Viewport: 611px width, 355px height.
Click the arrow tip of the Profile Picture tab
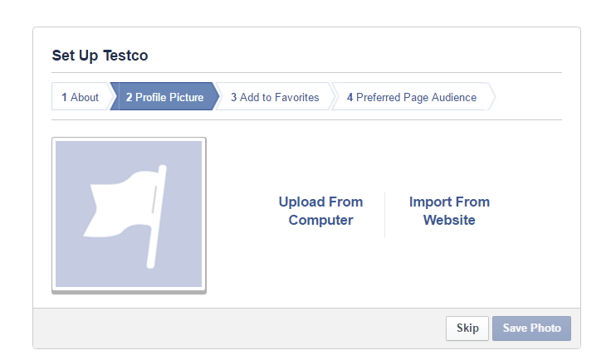coord(218,96)
